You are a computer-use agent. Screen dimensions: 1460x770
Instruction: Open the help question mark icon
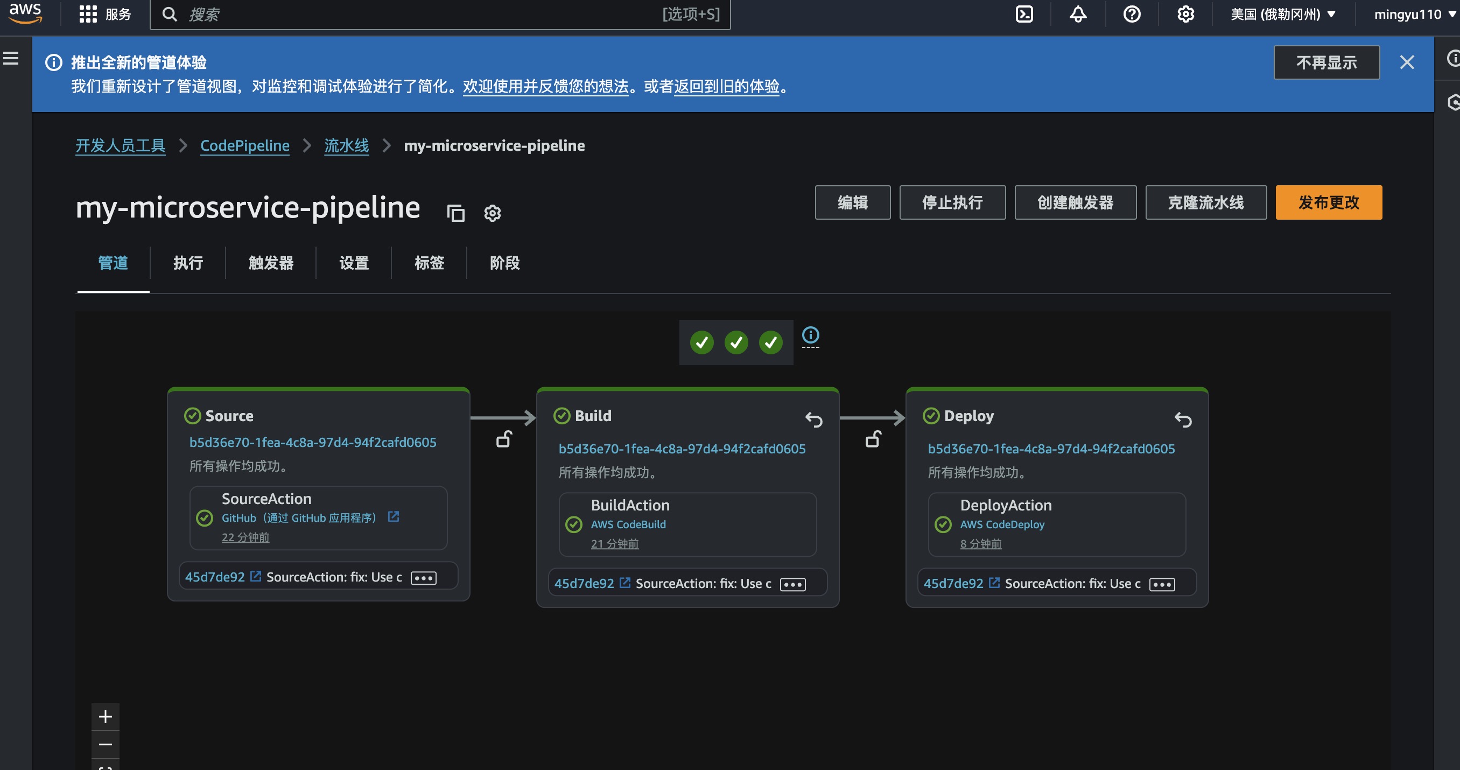[x=1132, y=14]
